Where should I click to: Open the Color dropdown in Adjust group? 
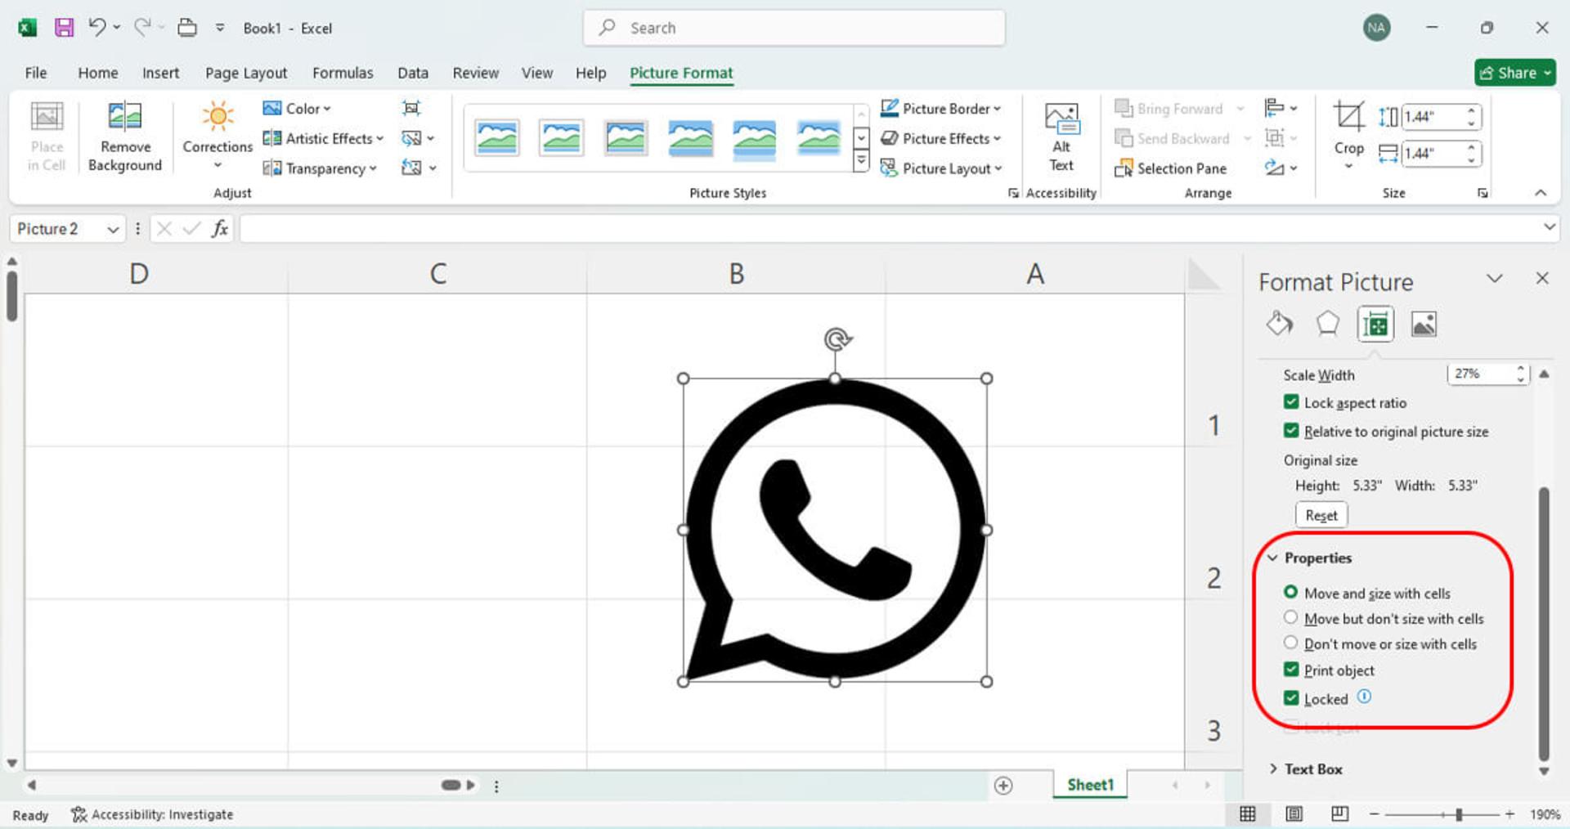(x=297, y=108)
